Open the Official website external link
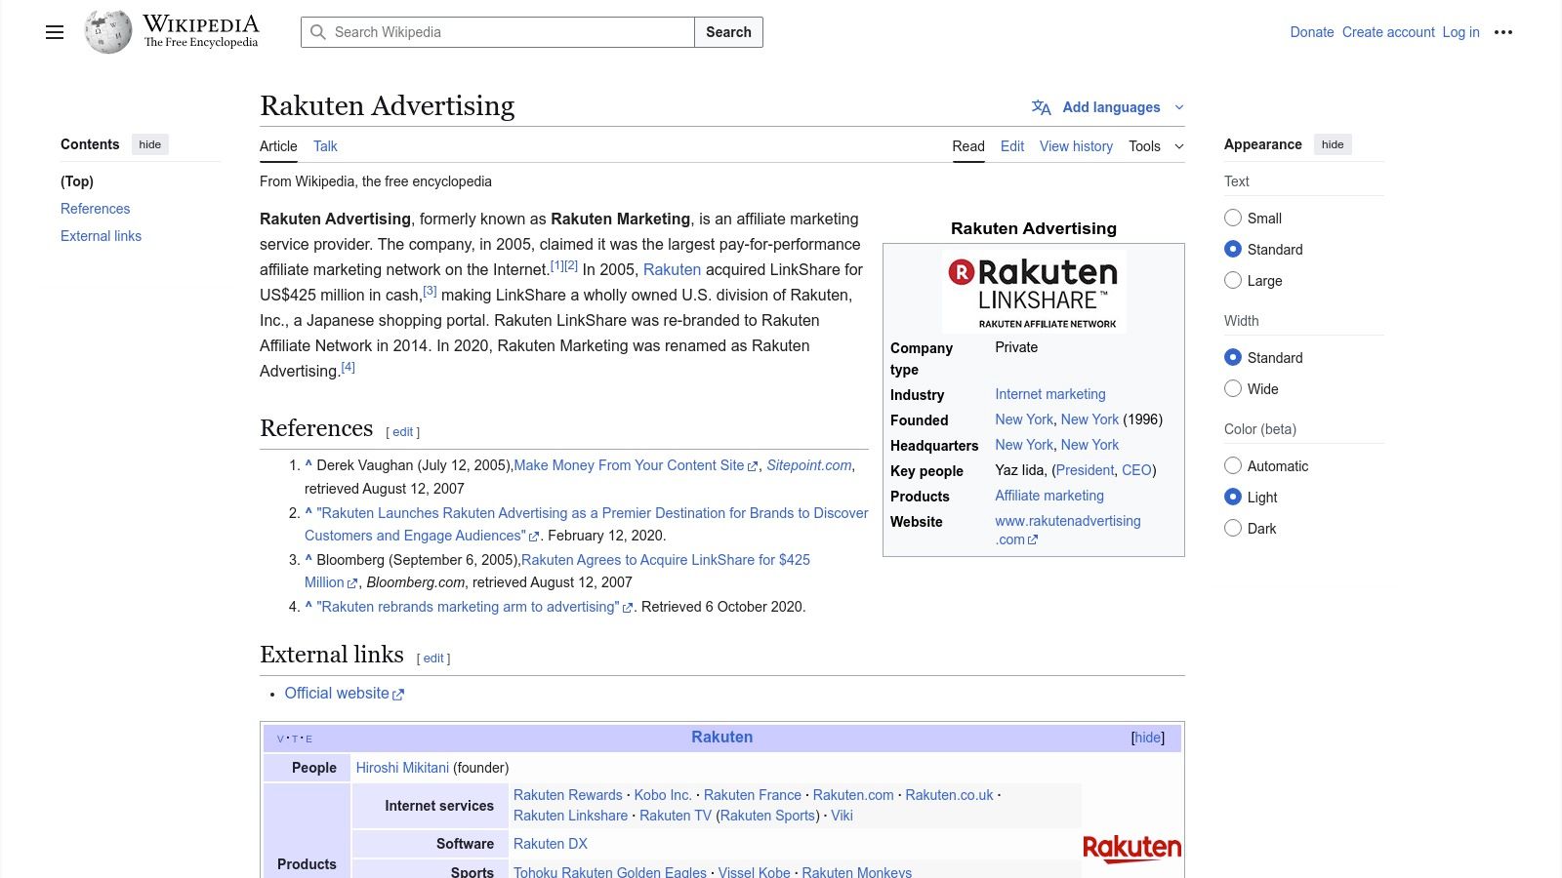This screenshot has height=878, width=1562. pos(345,694)
